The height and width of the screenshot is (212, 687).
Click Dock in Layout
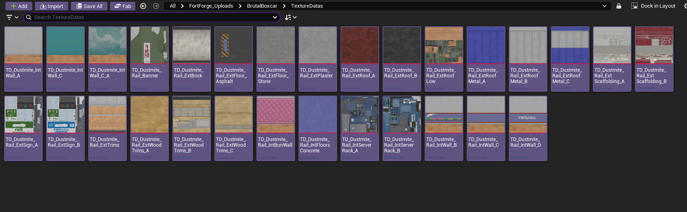653,6
